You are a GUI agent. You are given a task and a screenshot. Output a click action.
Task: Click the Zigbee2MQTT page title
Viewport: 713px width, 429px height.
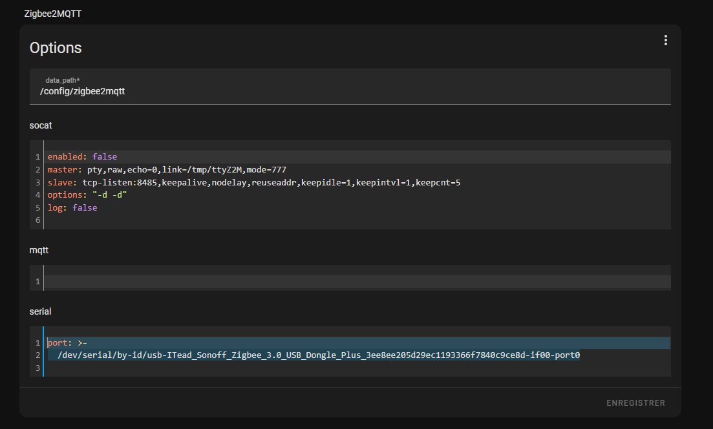click(52, 14)
